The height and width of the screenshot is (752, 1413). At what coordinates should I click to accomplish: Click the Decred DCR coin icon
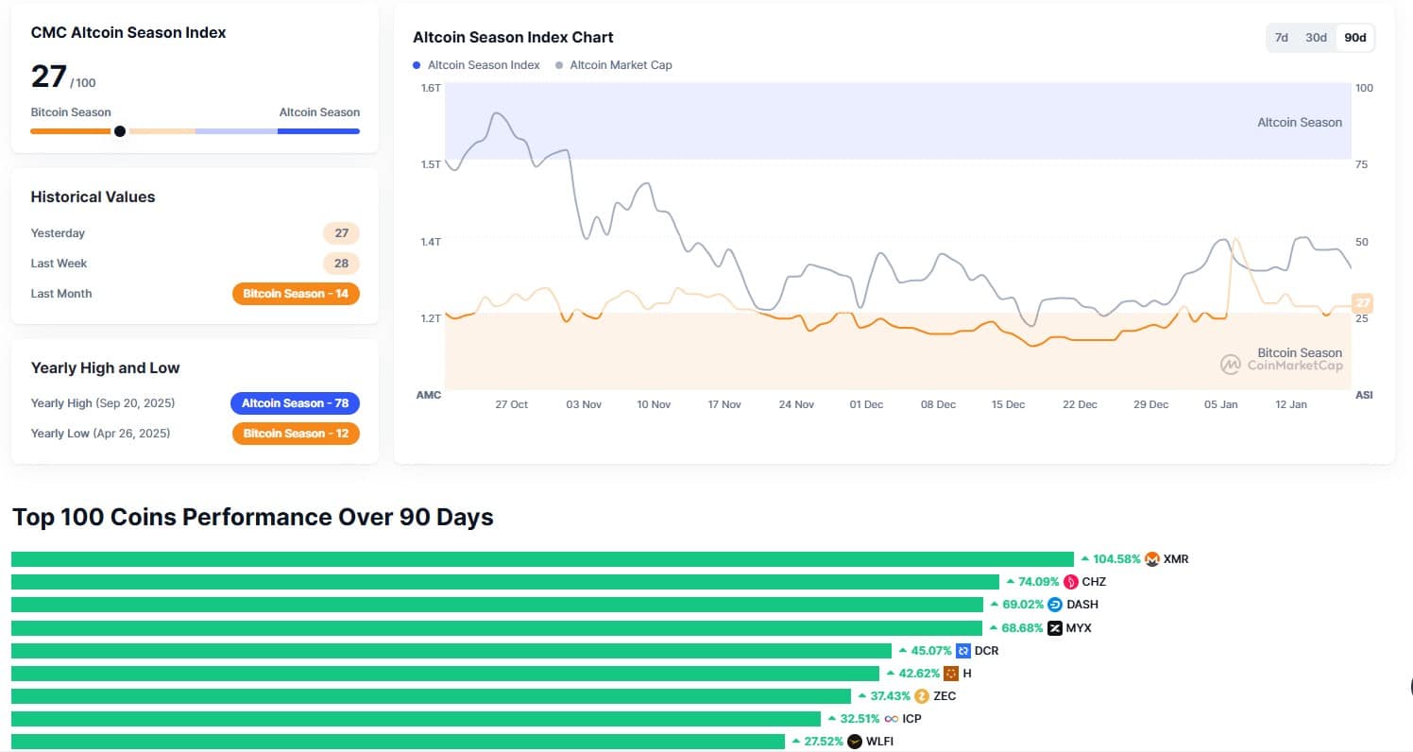coord(962,650)
